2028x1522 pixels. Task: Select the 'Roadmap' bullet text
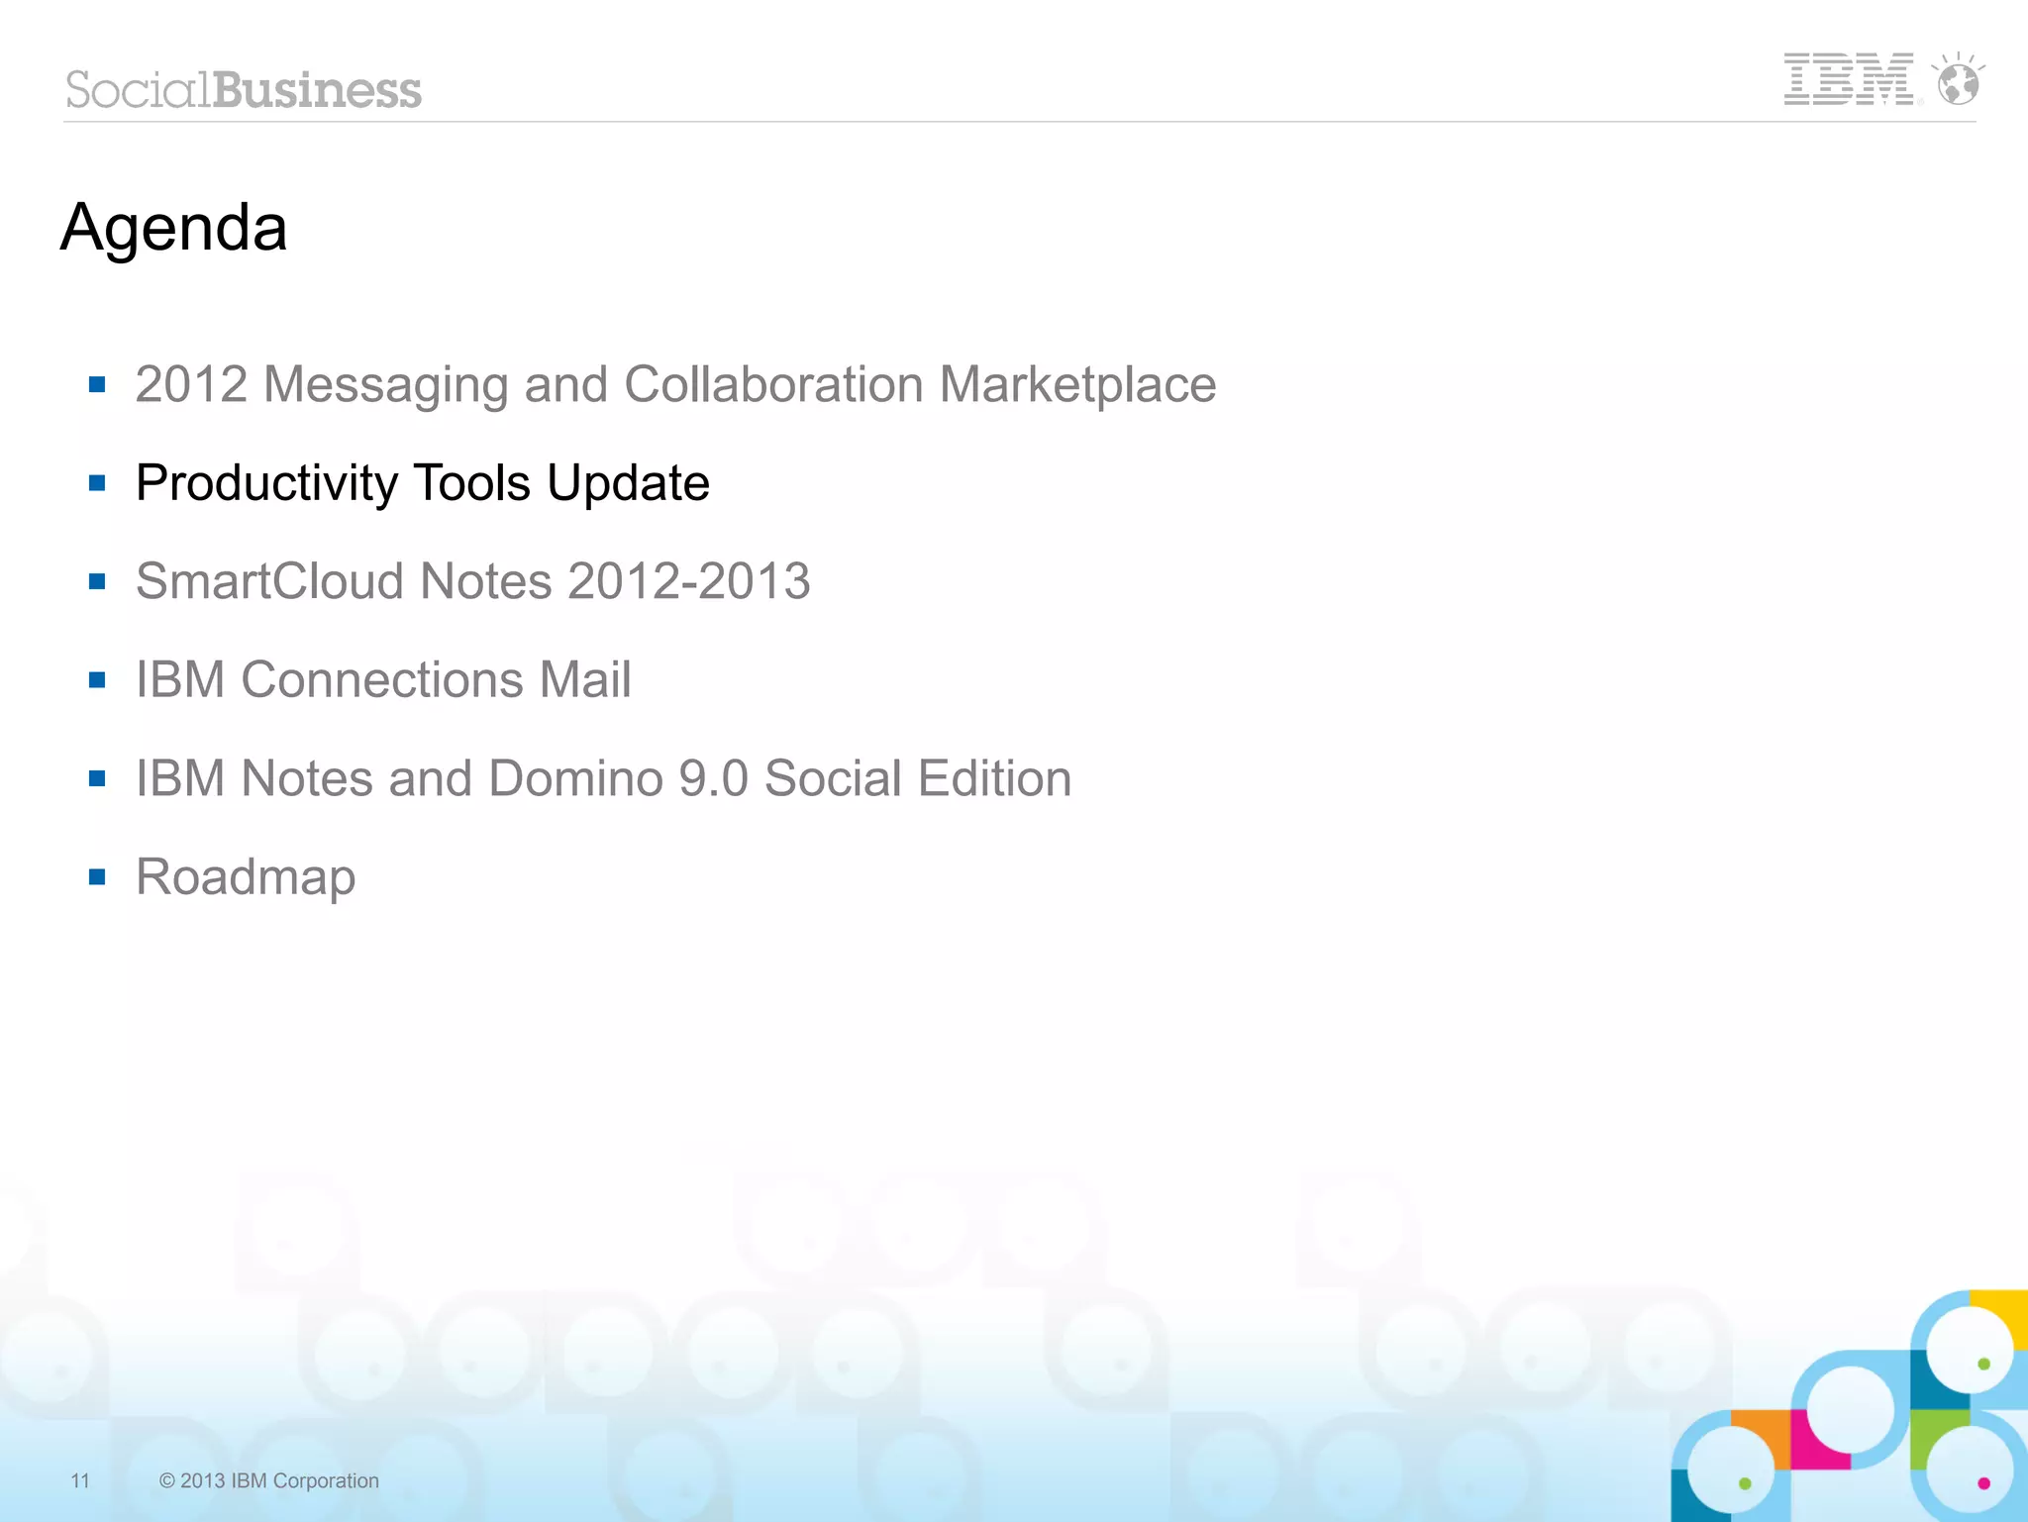[x=246, y=877]
